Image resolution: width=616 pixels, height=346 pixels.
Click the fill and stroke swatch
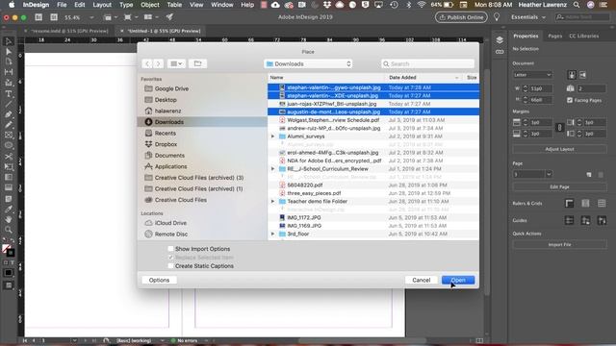(9, 250)
